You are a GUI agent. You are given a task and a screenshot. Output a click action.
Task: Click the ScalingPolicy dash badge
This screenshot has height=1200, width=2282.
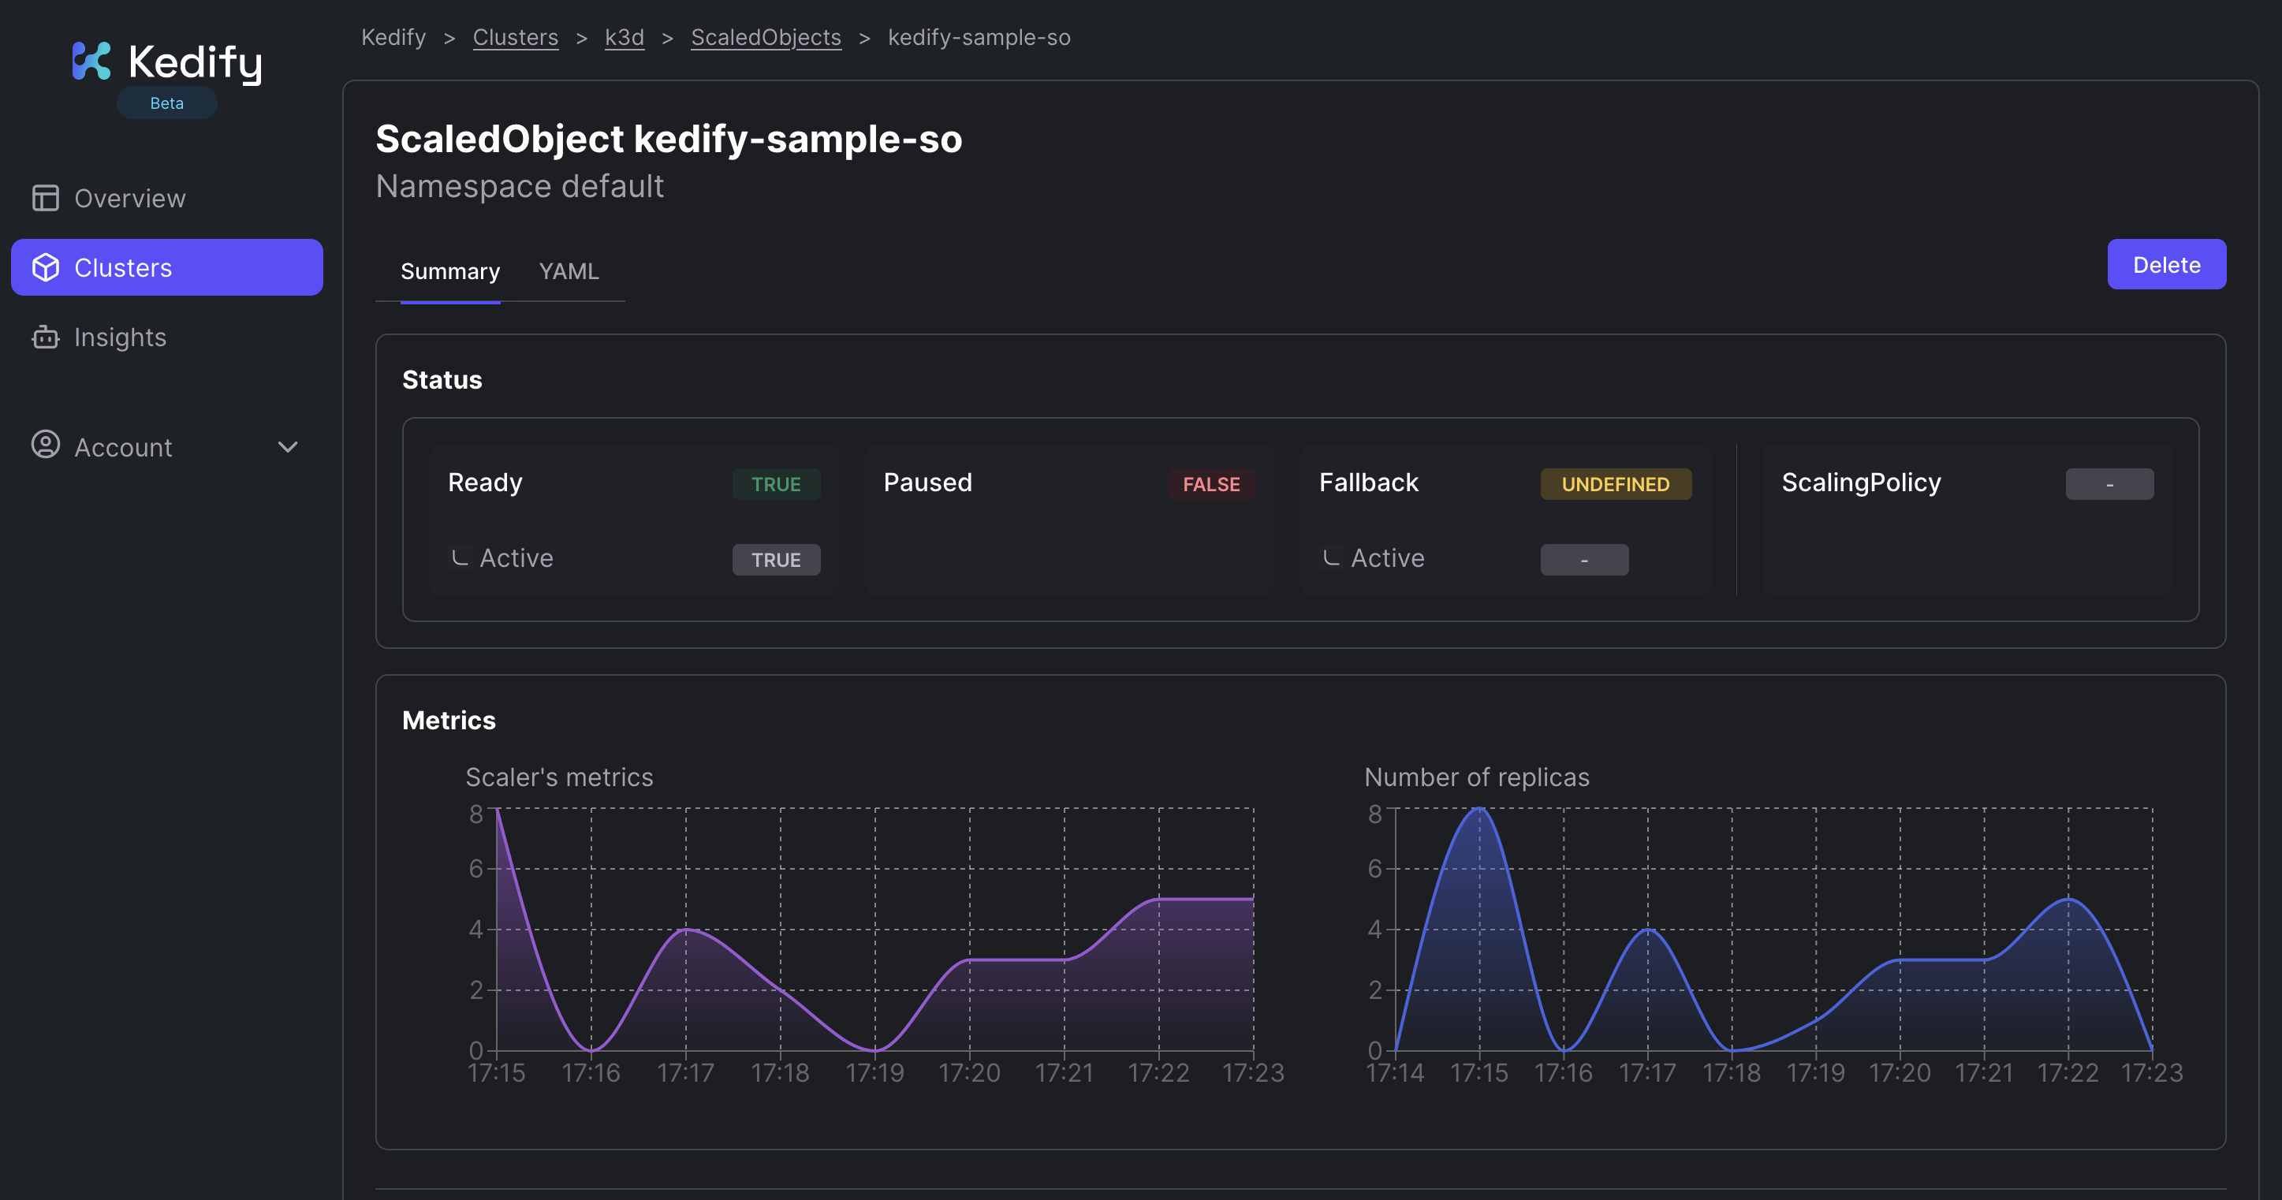click(x=2109, y=483)
